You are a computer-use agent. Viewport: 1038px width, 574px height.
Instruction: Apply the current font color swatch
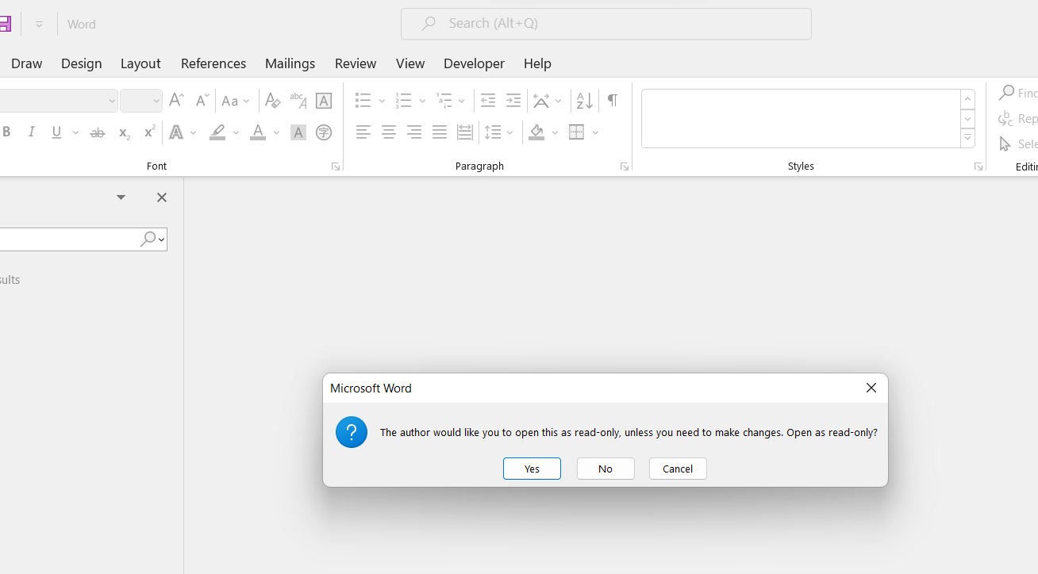pos(257,132)
